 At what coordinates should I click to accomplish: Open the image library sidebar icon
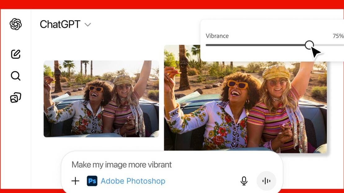(16, 98)
